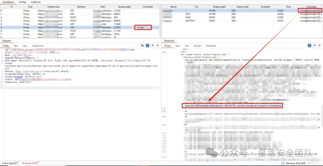The width and height of the screenshot is (323, 166).
Task: Switch Response view to Raw
Action: point(178,46)
